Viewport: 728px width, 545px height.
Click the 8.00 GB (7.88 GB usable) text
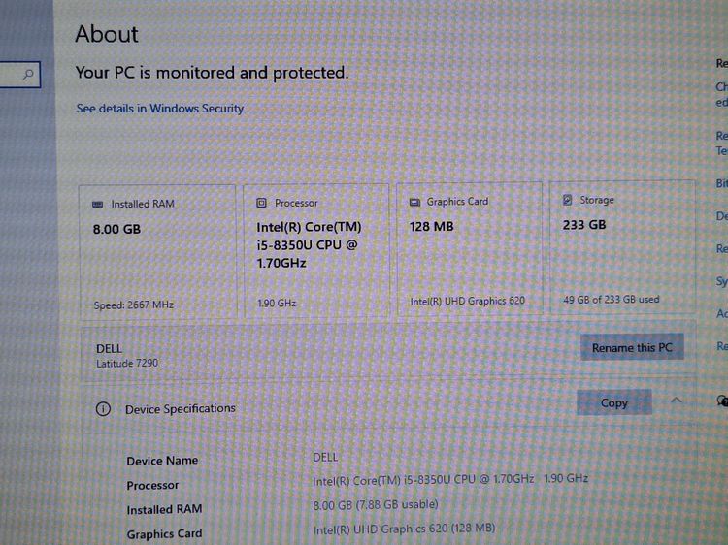click(x=376, y=504)
